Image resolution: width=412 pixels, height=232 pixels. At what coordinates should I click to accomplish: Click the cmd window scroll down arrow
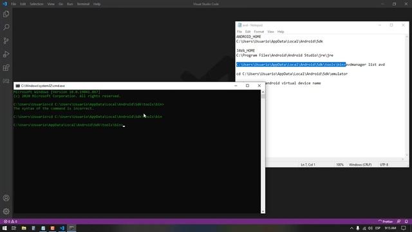[263, 211]
